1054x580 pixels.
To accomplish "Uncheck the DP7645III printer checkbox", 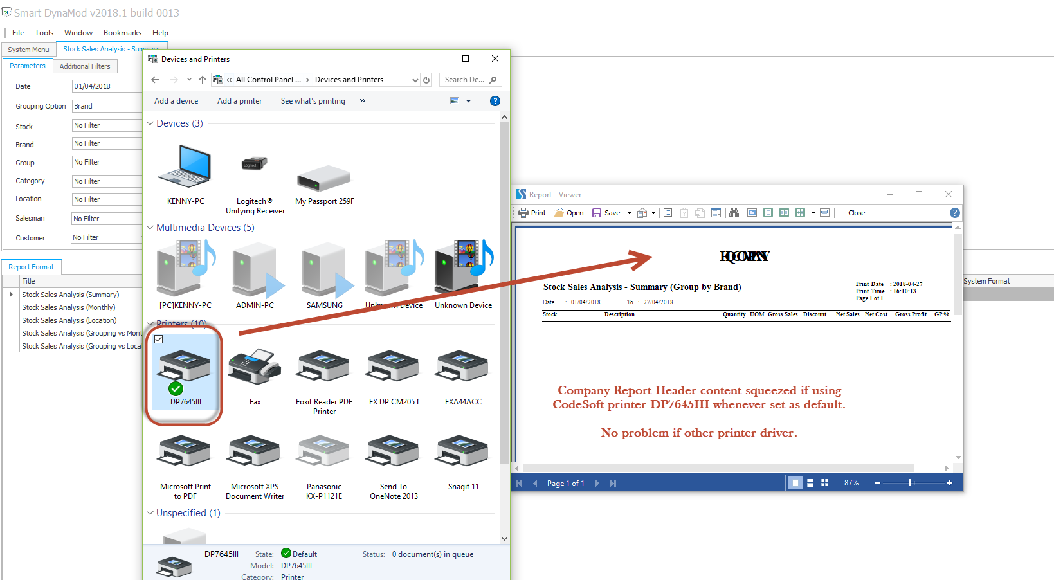I will [x=159, y=340].
